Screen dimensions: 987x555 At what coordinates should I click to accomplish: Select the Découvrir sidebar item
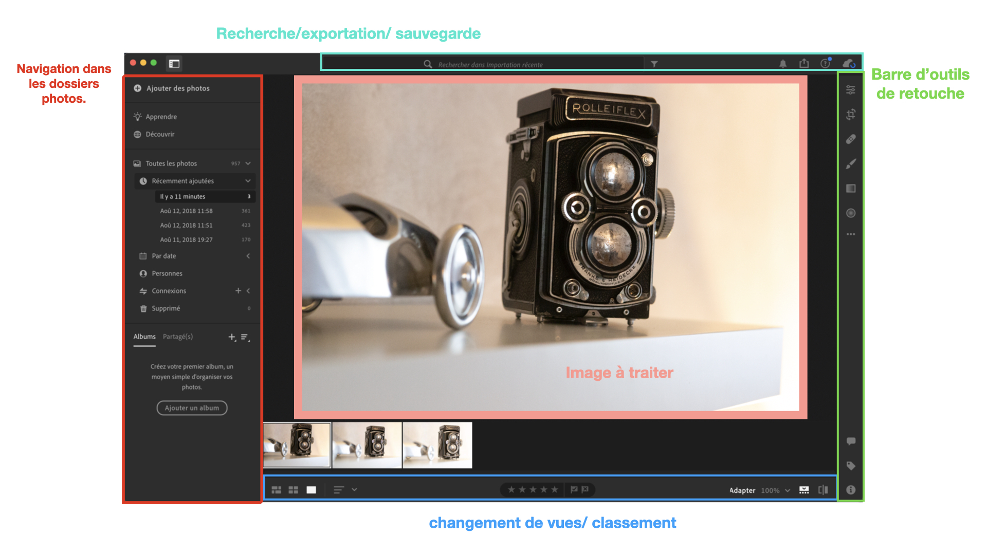[x=160, y=134]
